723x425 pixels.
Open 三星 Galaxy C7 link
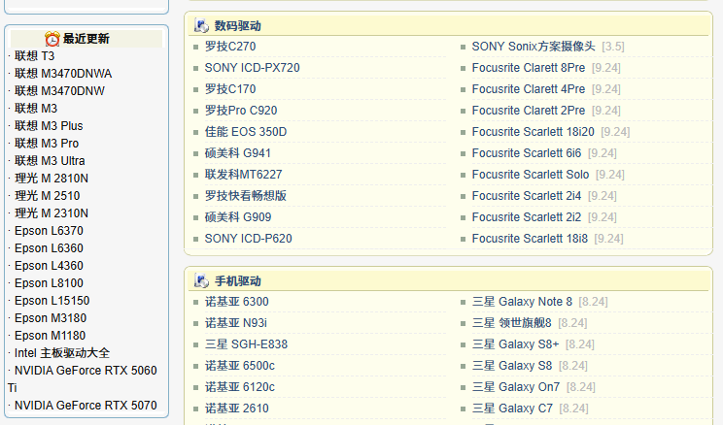coord(512,409)
